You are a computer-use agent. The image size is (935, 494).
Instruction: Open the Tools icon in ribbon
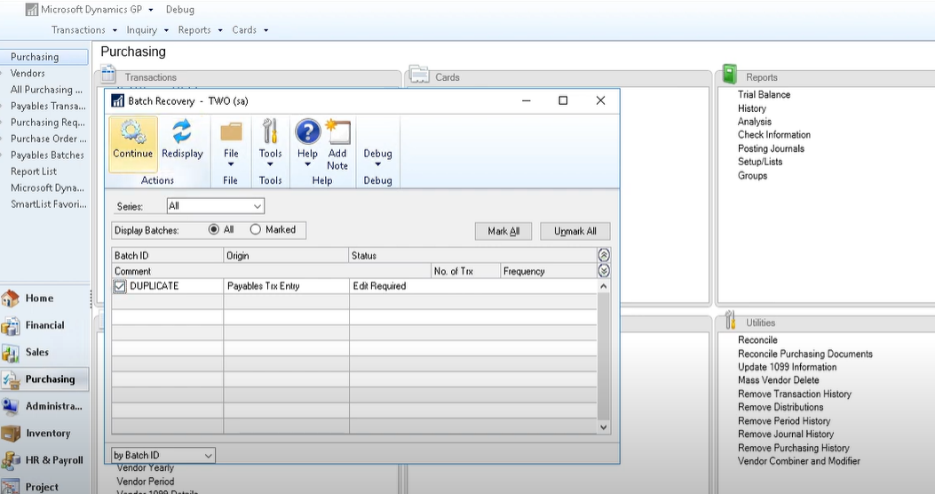tap(270, 133)
